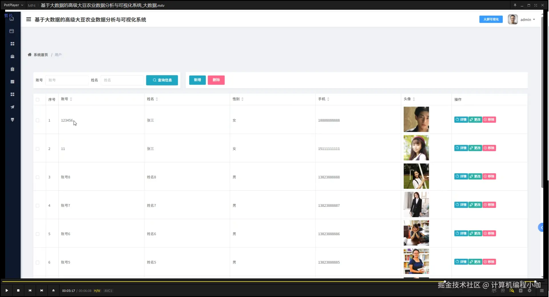Sort table by 账号 column arrows
The image size is (549, 297).
pos(71,99)
